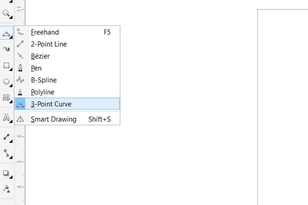Select the Zoom tool in toolbox
Screen dimensions: 308x205
click(6, 13)
